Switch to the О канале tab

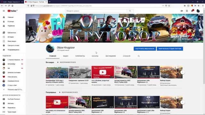[x=127, y=56]
